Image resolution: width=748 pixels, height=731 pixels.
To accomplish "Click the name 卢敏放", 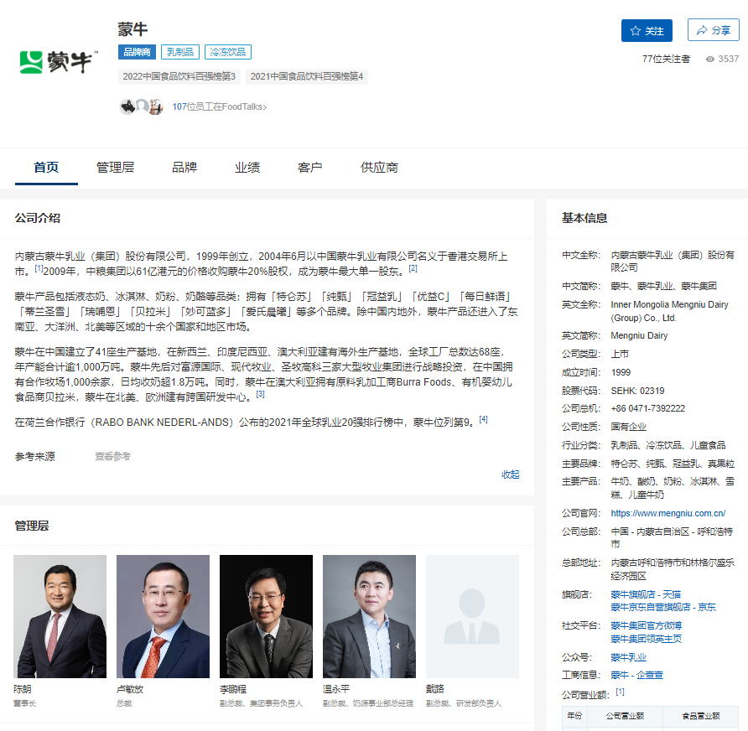I will pos(130,689).
